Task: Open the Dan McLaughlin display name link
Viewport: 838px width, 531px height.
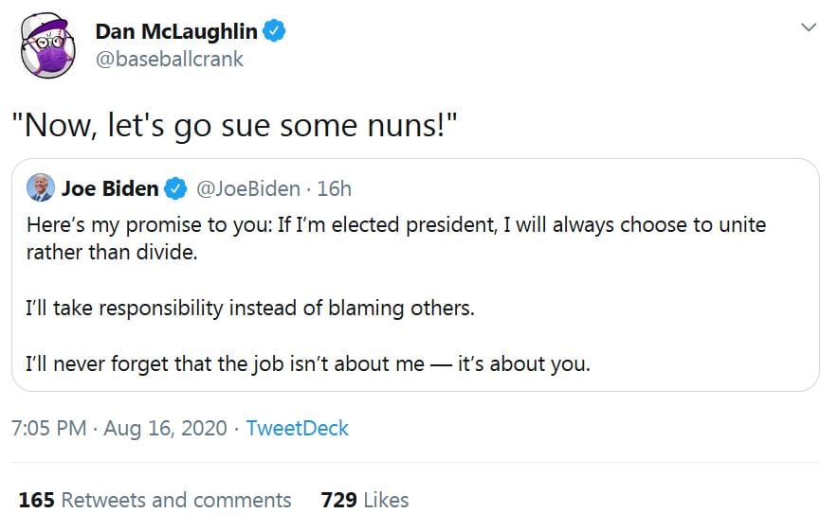Action: point(175,31)
